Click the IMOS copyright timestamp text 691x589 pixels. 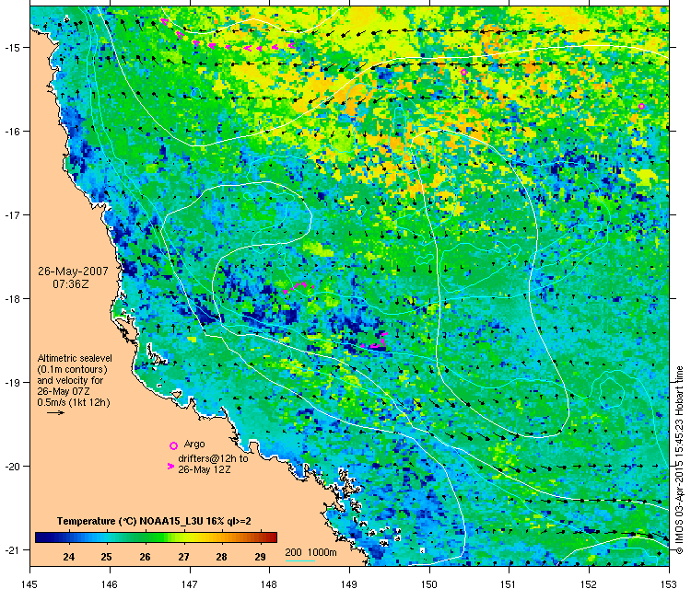click(x=679, y=460)
